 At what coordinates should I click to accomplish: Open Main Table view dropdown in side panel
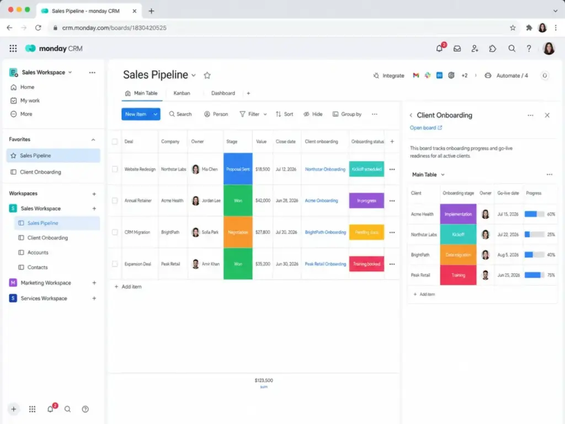443,174
